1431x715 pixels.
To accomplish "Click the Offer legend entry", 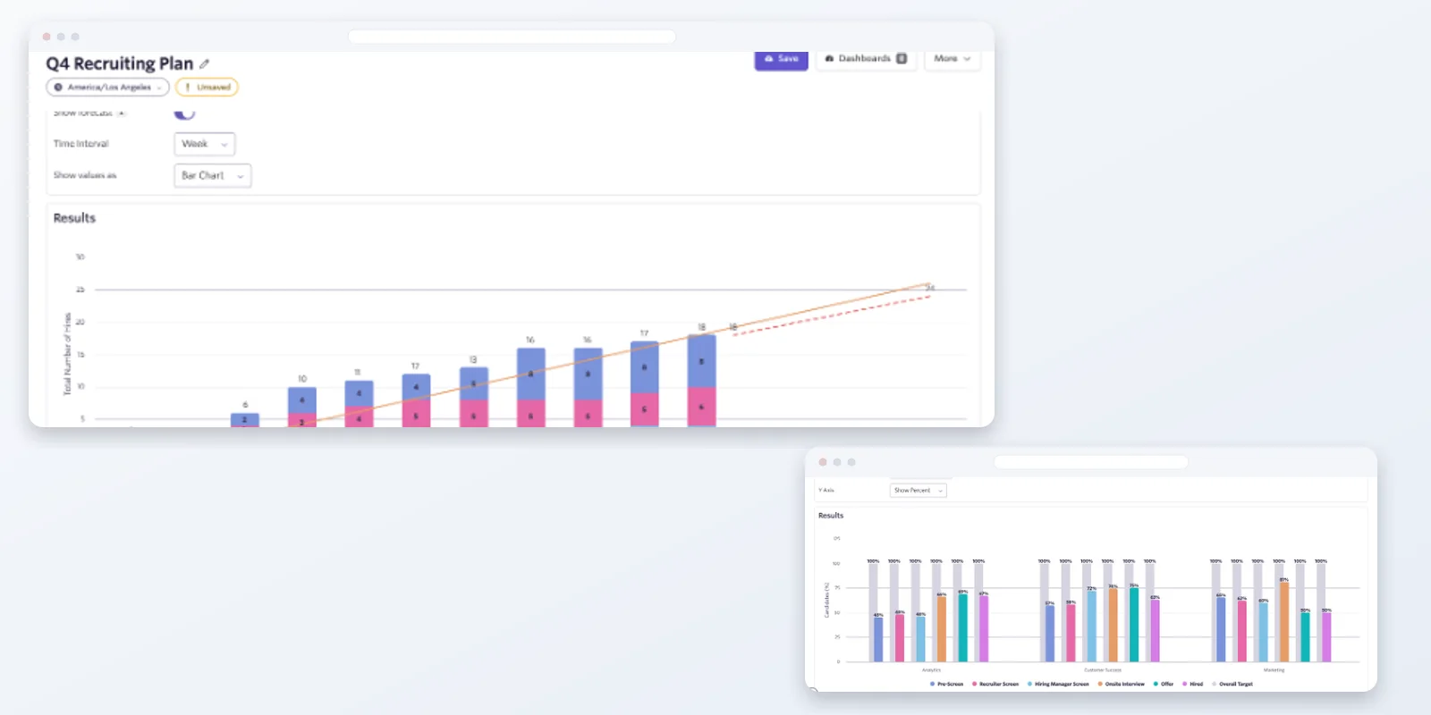I will pos(1164,684).
